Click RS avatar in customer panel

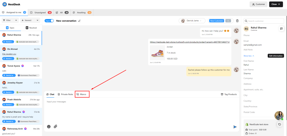point(247,28)
